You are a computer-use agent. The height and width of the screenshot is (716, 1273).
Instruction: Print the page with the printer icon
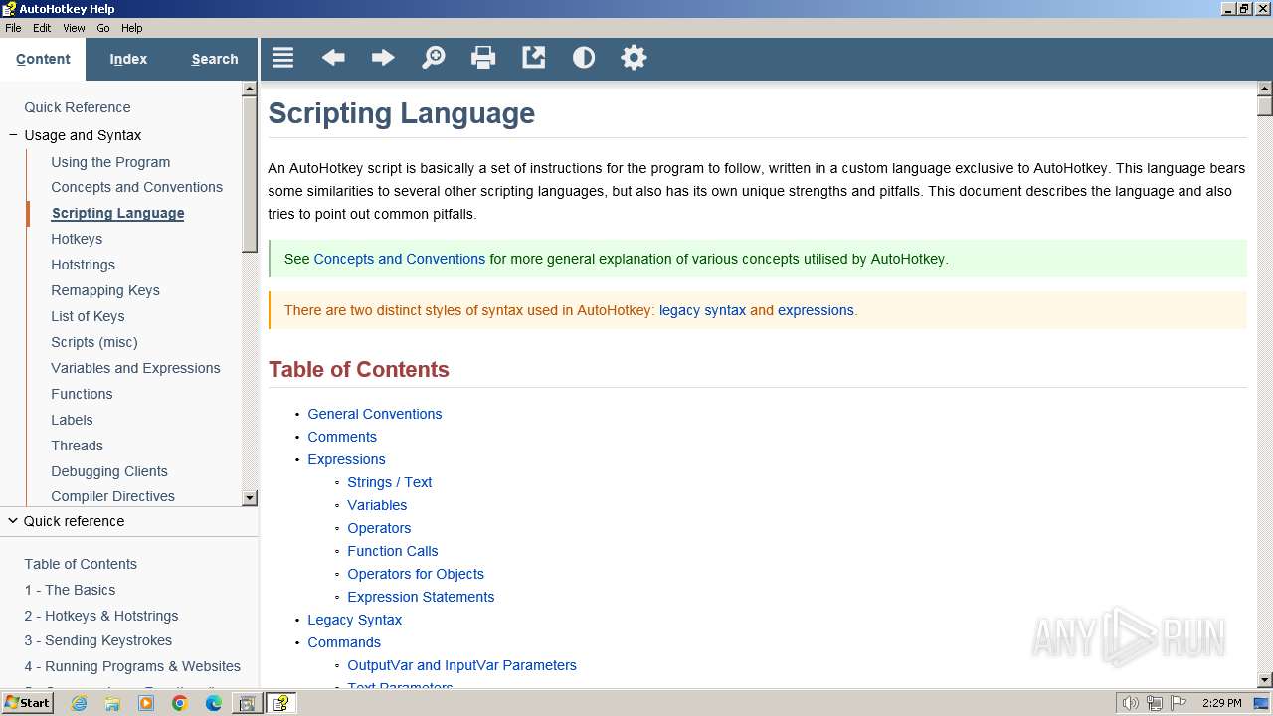(483, 58)
